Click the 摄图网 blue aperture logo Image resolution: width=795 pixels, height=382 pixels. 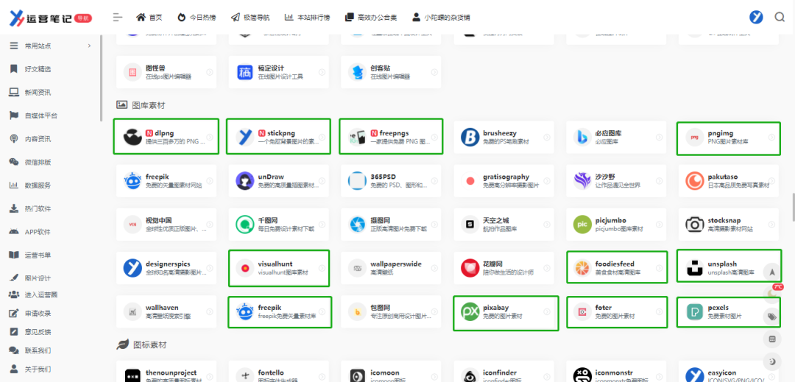[x=358, y=224]
